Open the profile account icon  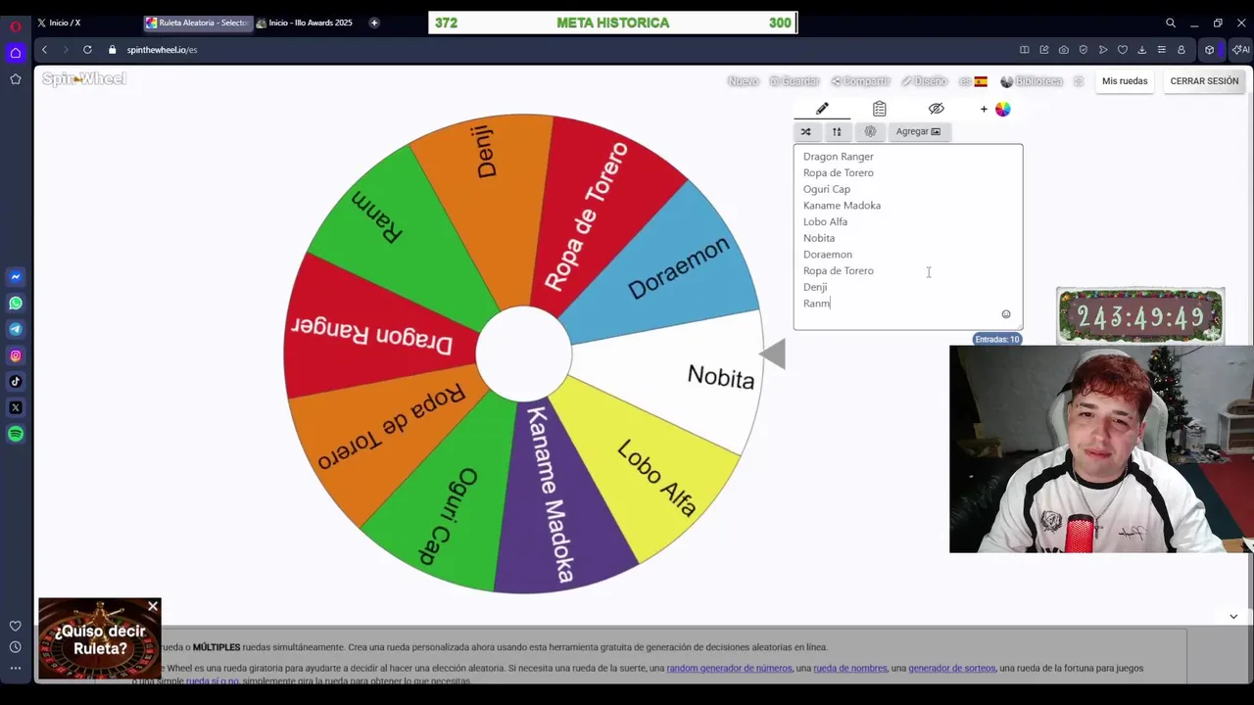[x=1182, y=50]
